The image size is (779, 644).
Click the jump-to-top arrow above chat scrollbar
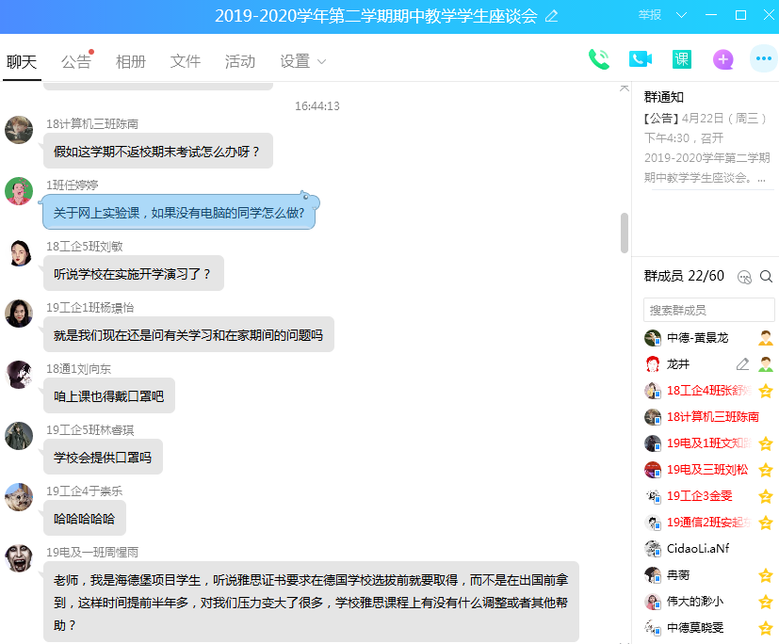pyautogui.click(x=624, y=89)
